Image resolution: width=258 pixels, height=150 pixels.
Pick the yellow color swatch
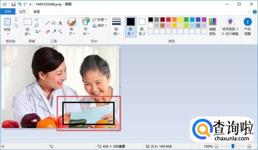180,20
